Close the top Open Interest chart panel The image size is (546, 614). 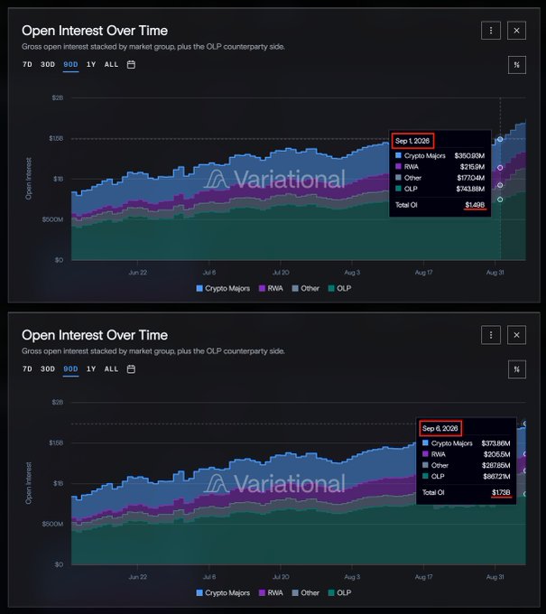(516, 31)
